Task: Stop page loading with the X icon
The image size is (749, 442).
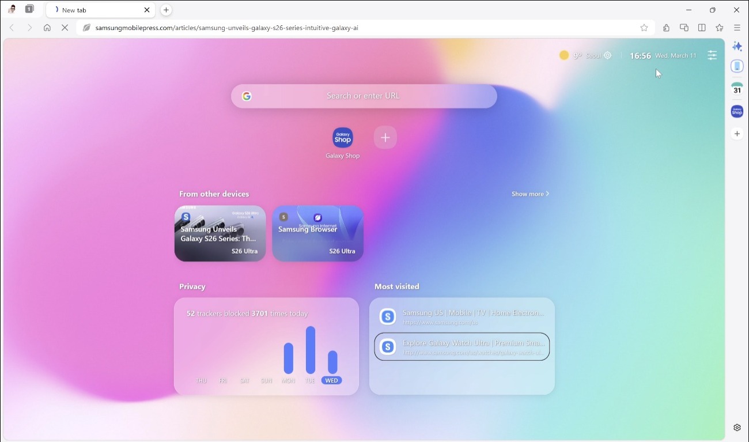Action: (x=65, y=27)
